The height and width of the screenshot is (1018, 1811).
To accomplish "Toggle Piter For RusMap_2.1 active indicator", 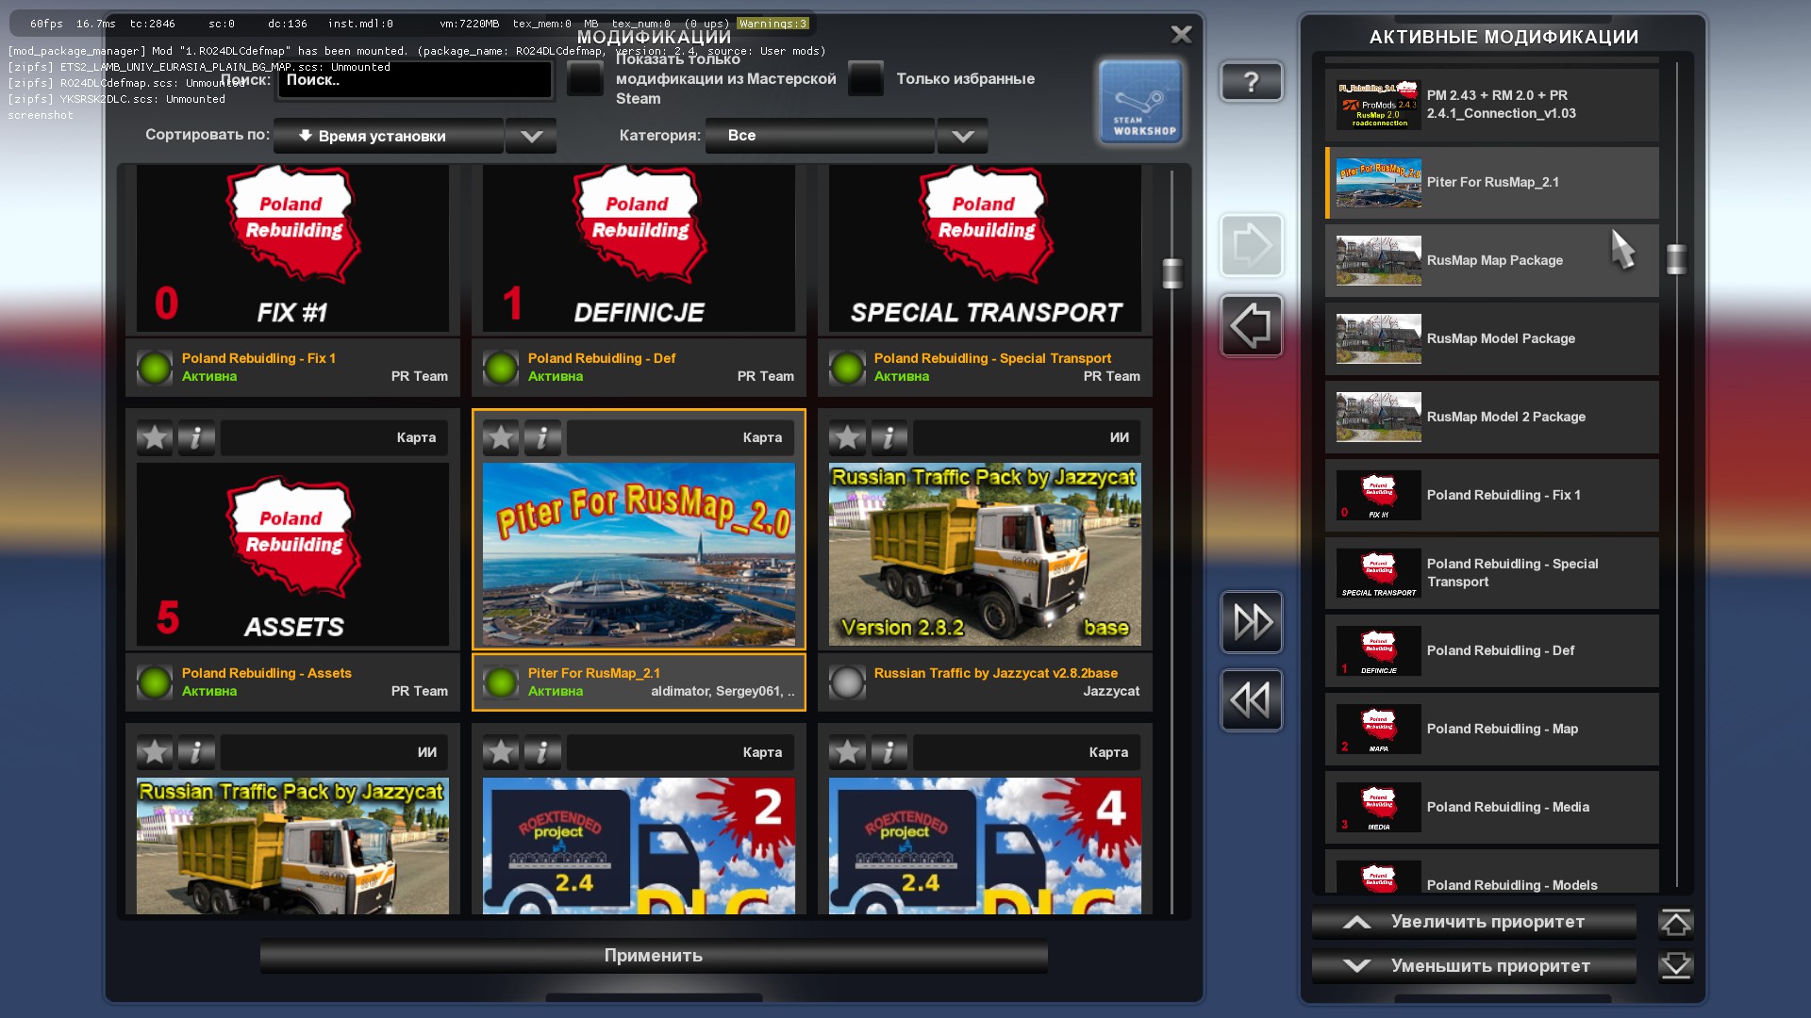I will tap(501, 682).
